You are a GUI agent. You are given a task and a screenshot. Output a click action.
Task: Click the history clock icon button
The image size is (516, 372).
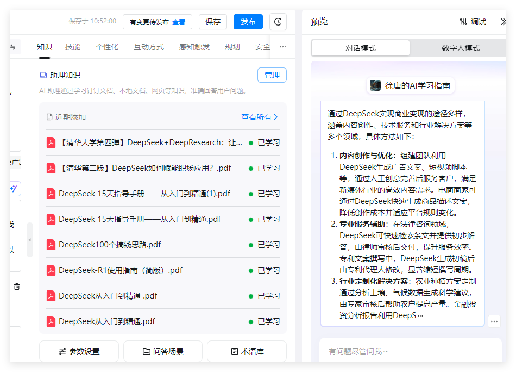click(278, 22)
